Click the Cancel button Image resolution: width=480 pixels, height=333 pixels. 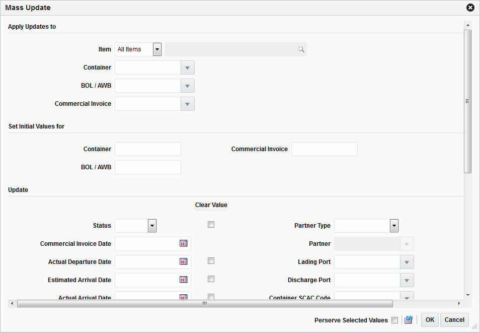click(x=454, y=320)
